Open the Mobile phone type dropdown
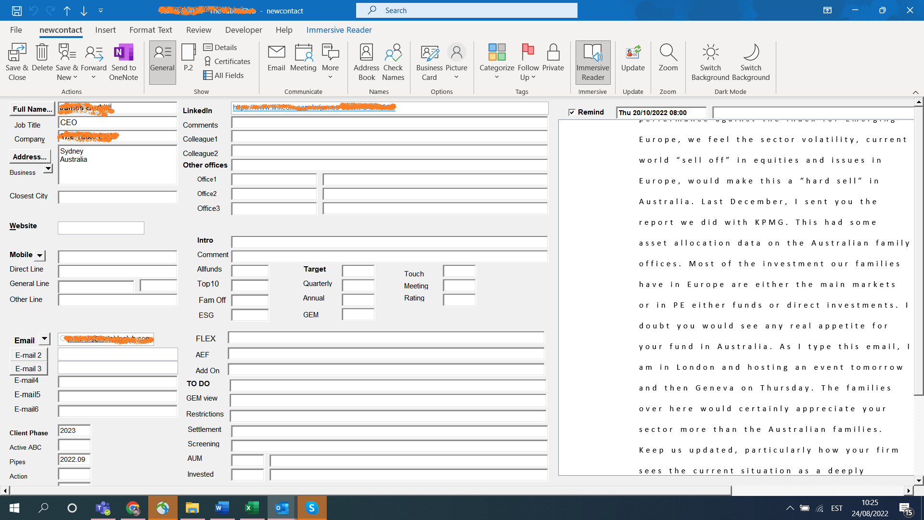Image resolution: width=924 pixels, height=520 pixels. point(40,255)
